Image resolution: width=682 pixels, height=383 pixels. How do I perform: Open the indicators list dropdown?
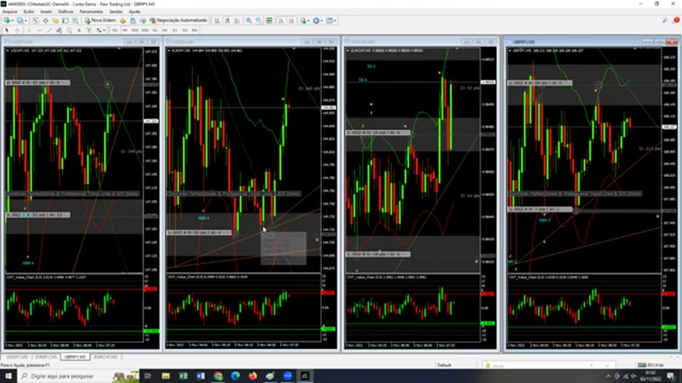[304, 20]
